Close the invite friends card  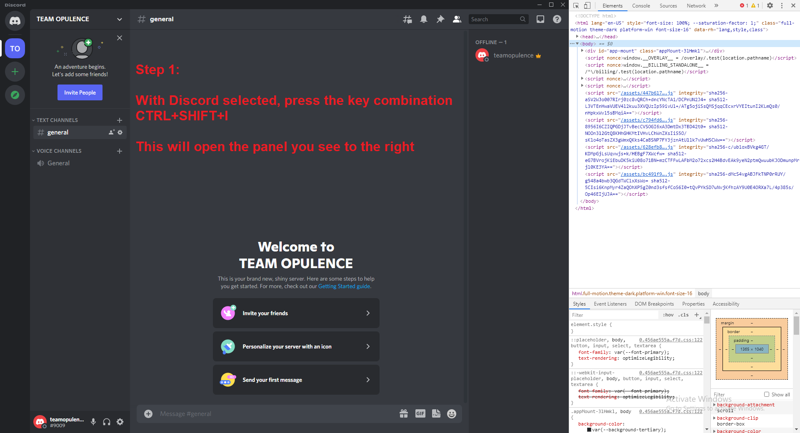[x=120, y=38]
